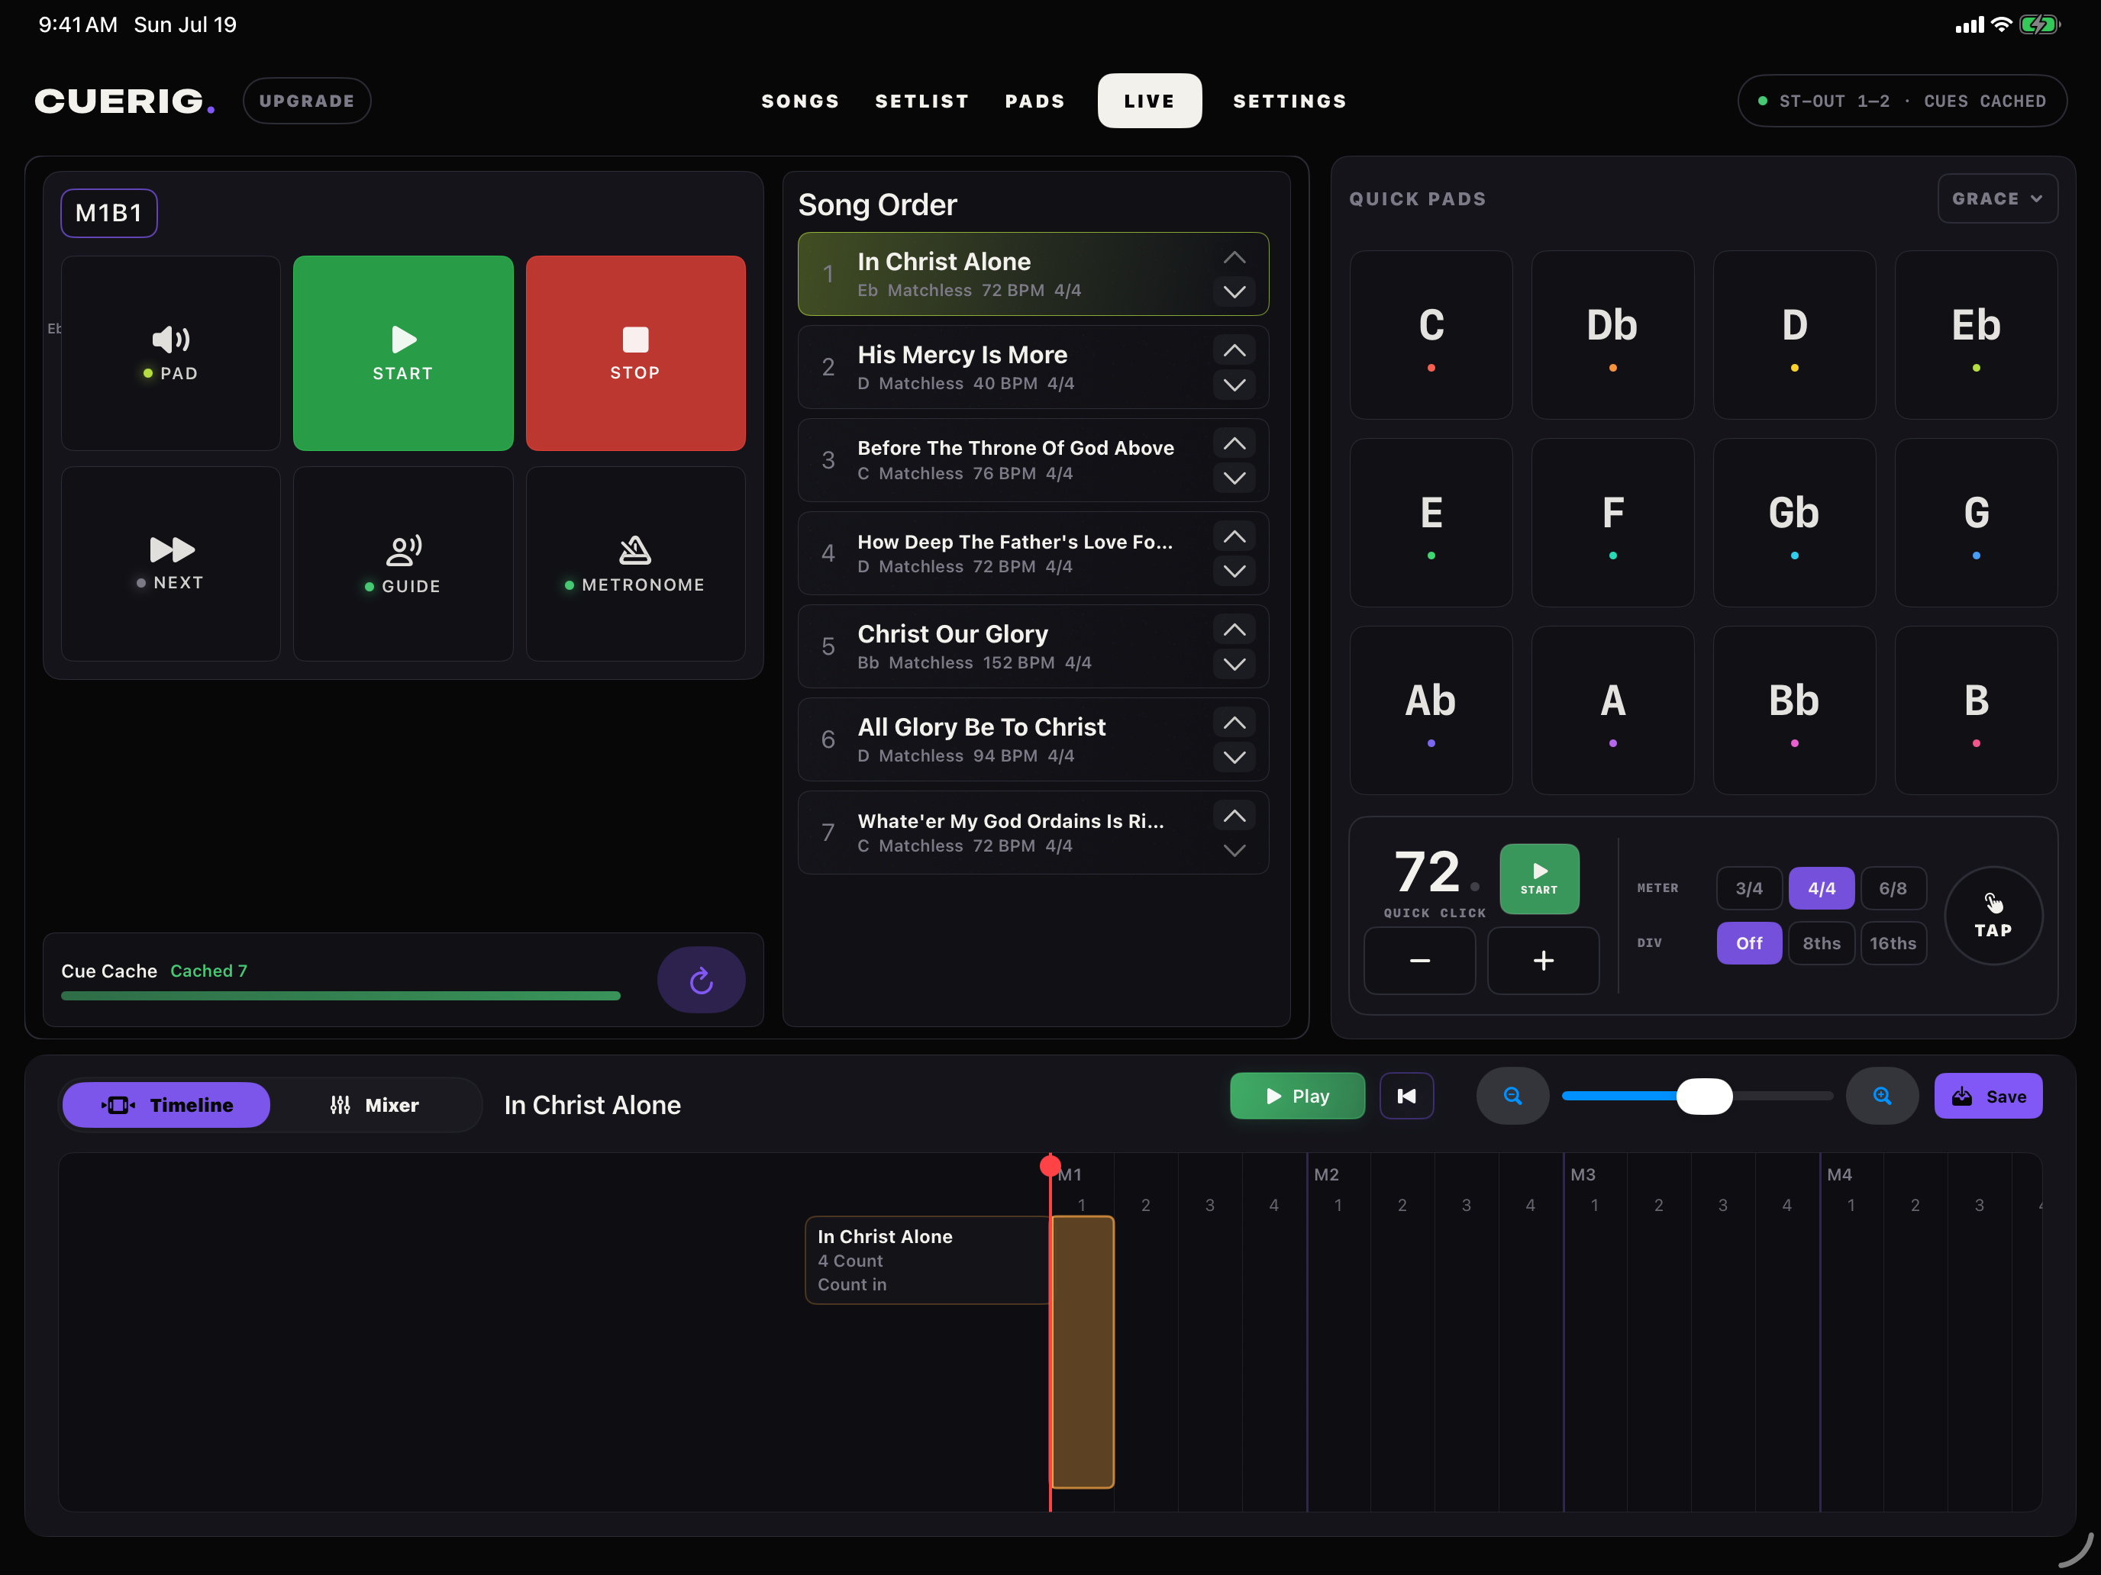Switch to the Mixer view

374,1104
